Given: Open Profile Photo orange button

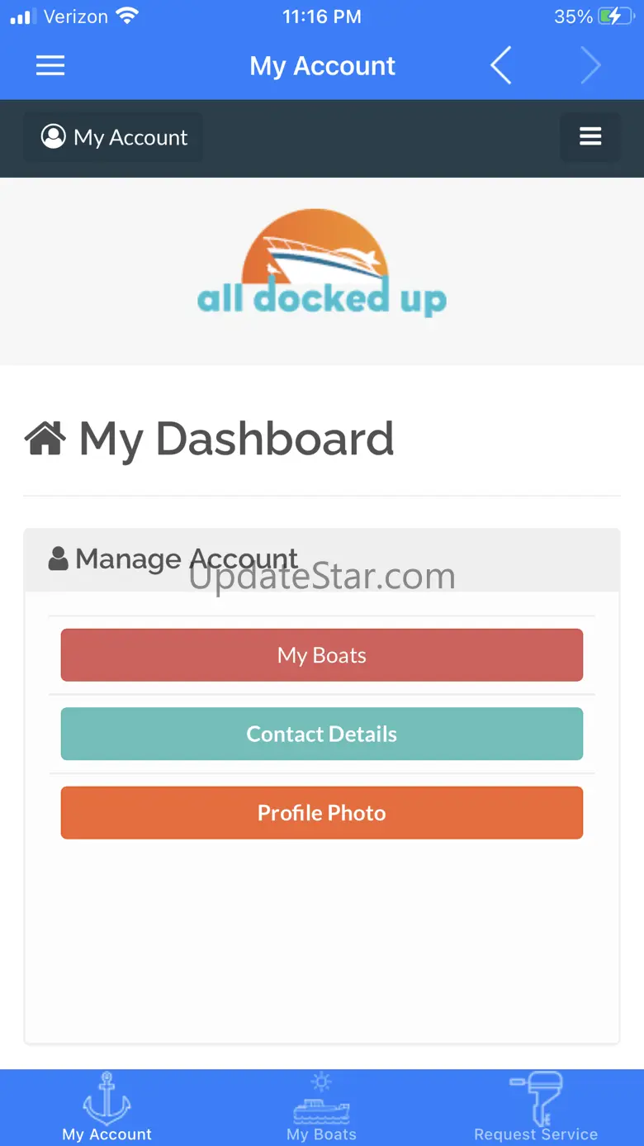Looking at the screenshot, I should point(322,813).
